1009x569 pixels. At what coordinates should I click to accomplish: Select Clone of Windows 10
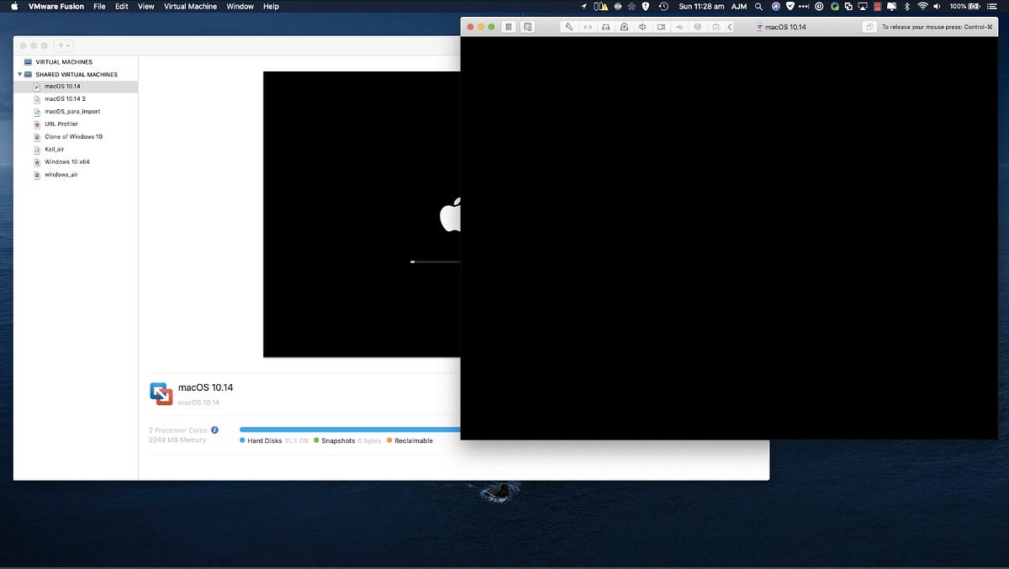point(76,137)
